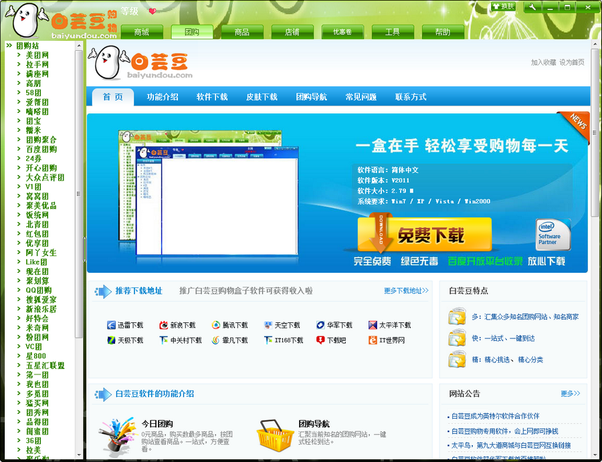Open the 工具 top tab
The width and height of the screenshot is (602, 462).
393,32
